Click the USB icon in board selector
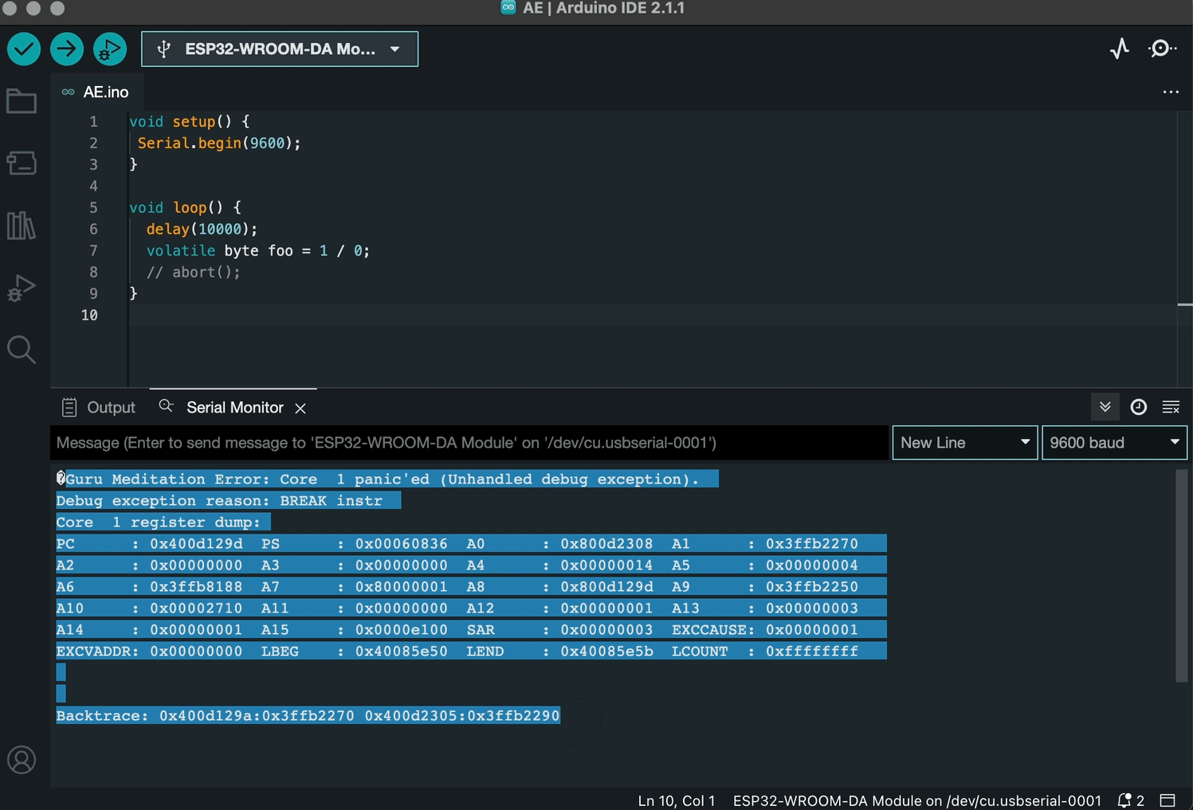This screenshot has height=810, width=1193. pyautogui.click(x=163, y=49)
